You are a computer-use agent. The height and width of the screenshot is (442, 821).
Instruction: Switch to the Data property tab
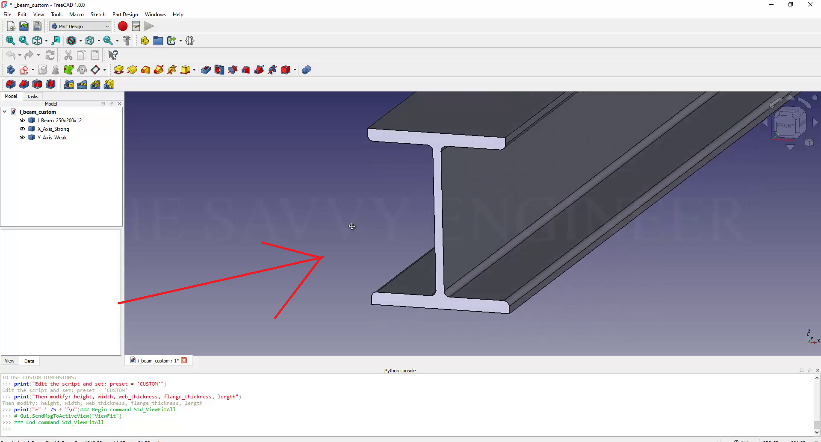tap(29, 361)
